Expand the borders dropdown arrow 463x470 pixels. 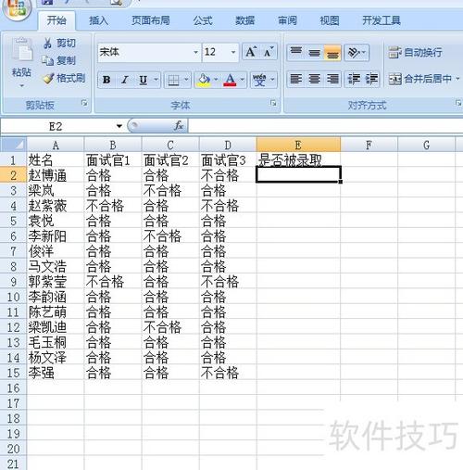(x=186, y=80)
